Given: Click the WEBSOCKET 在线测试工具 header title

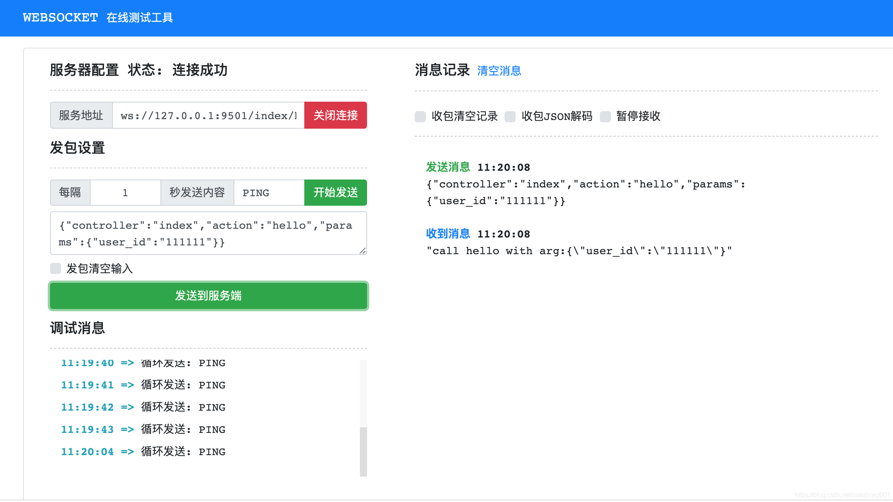Looking at the screenshot, I should [x=98, y=18].
